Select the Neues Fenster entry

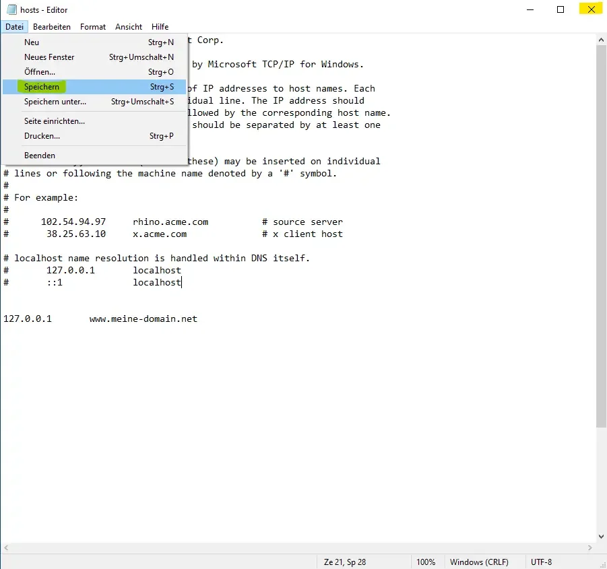click(x=49, y=57)
